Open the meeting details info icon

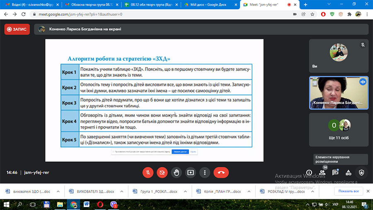(309, 173)
